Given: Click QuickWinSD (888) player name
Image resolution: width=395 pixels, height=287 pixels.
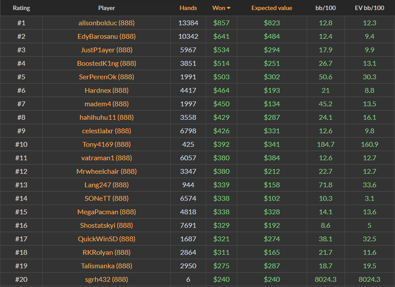Looking at the screenshot, I should click(x=106, y=239).
